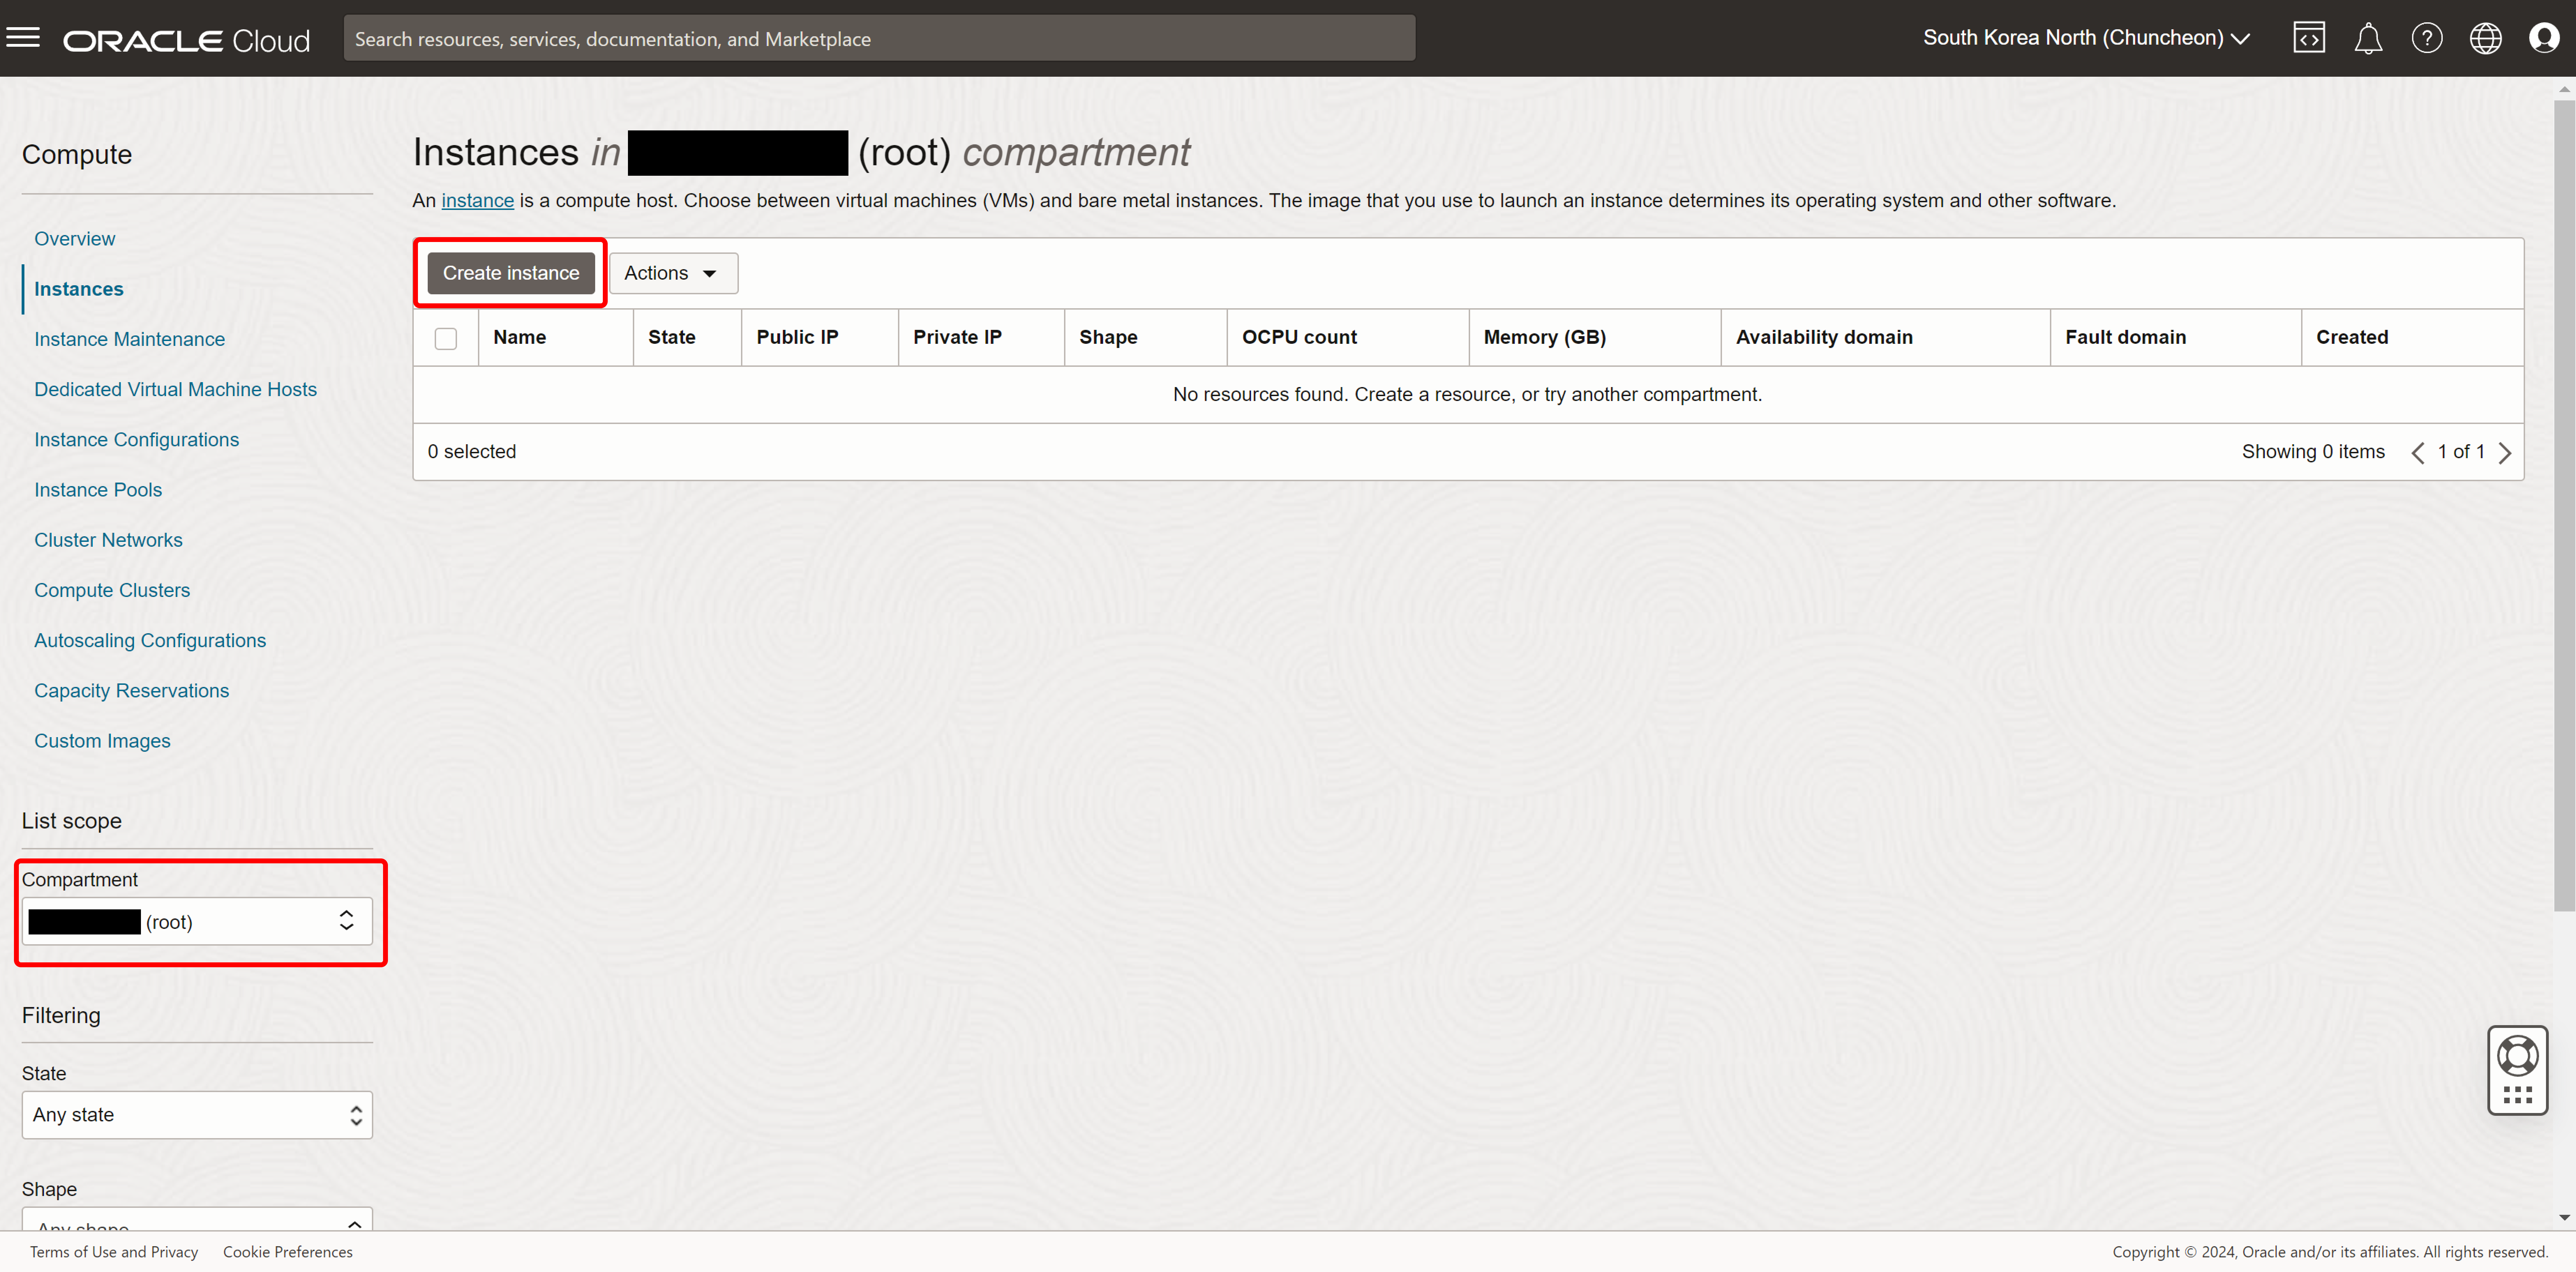Go to previous page arrow in pagination
Image resolution: width=2576 pixels, height=1272 pixels.
tap(2418, 453)
